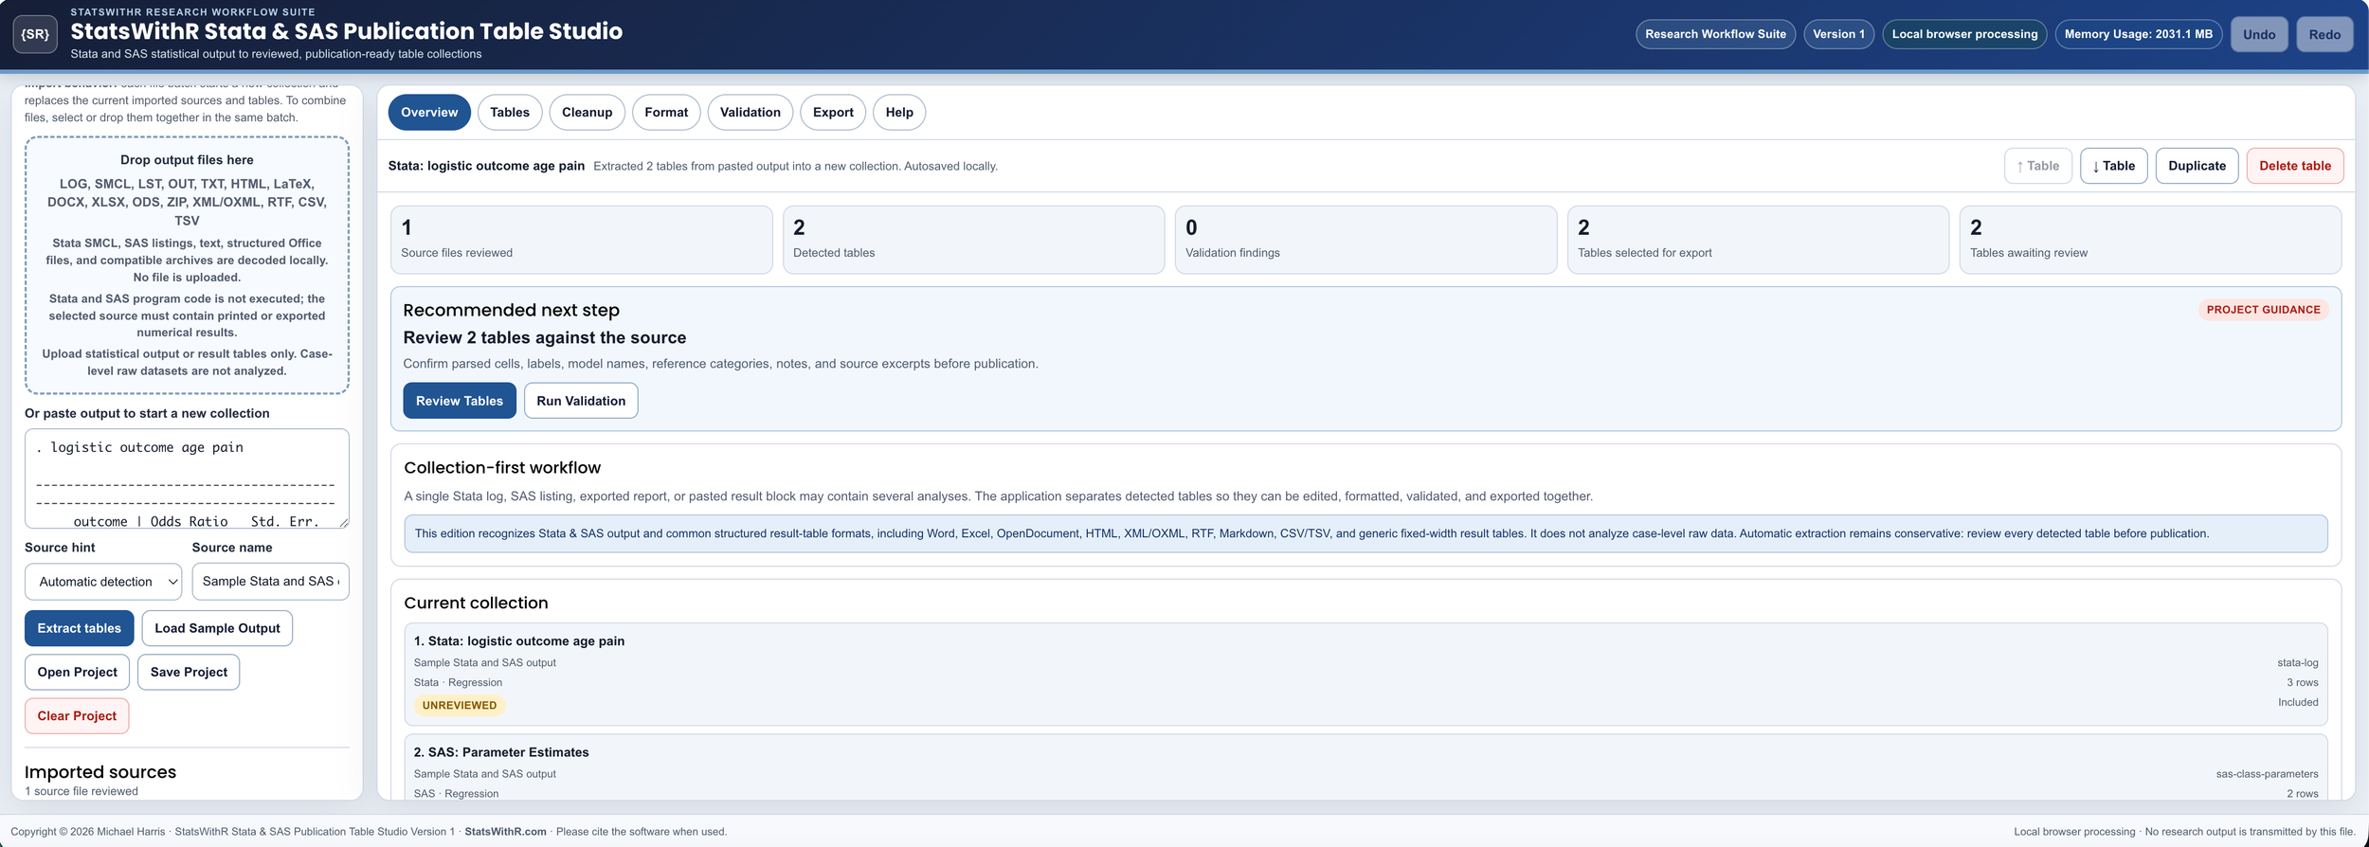2369x847 pixels.
Task: Click the stata-log label
Action: 2298,663
